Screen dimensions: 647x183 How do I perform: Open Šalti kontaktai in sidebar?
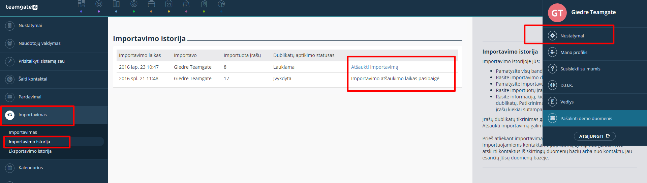click(54, 79)
